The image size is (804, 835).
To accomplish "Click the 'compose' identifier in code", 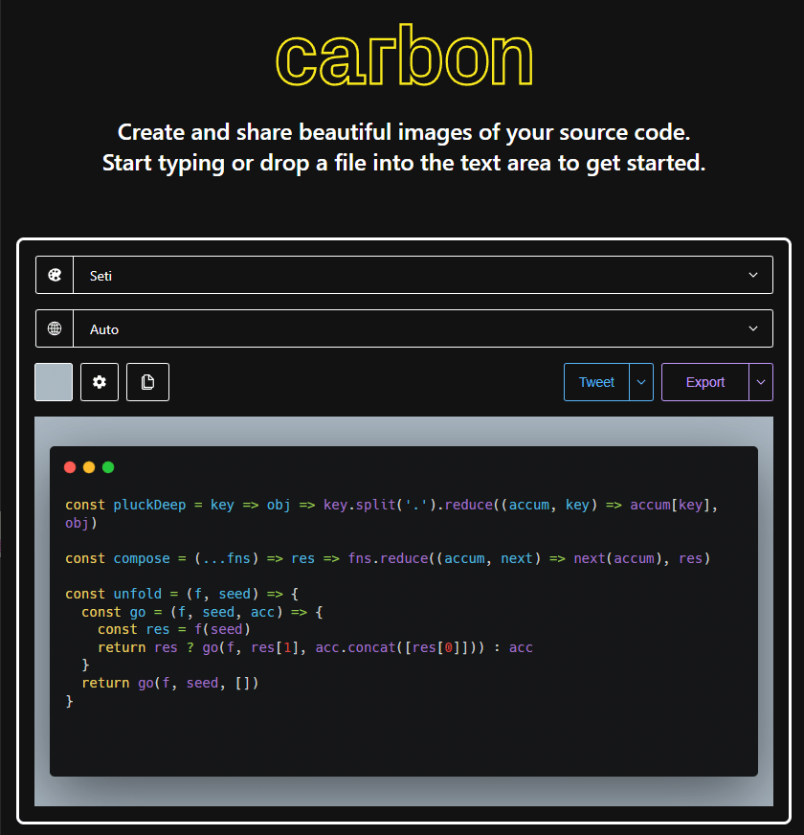I will (142, 558).
